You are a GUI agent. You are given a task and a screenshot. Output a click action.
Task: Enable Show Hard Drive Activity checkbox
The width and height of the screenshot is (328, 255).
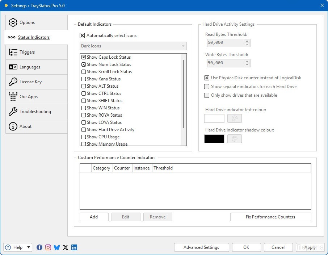pyautogui.click(x=84, y=130)
